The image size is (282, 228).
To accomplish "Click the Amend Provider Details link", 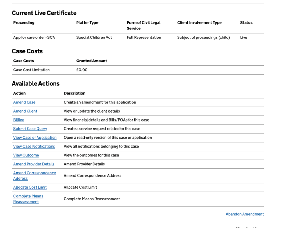I will coord(34,164).
